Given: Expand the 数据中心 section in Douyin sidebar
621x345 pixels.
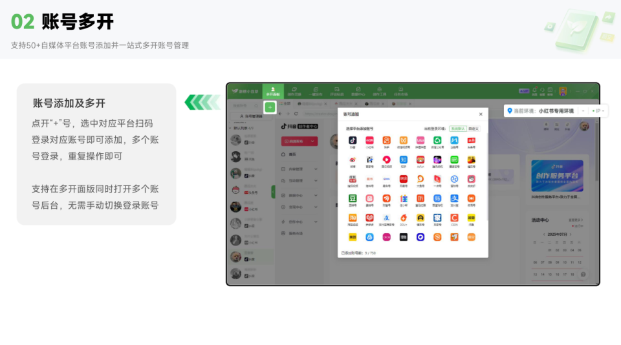Looking at the screenshot, I should (300, 196).
